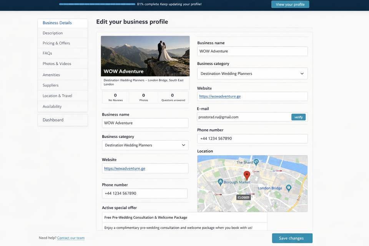The image size is (369, 246).
Task: Click the Borough Market marker icon
Action: tap(220, 182)
